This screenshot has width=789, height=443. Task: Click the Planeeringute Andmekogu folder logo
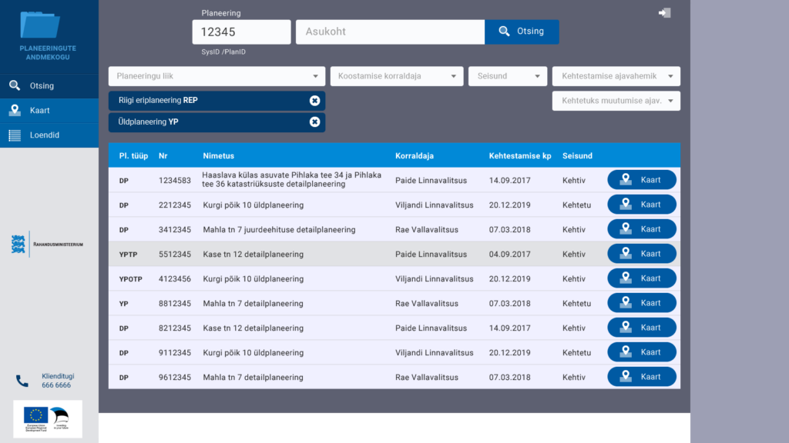40,25
